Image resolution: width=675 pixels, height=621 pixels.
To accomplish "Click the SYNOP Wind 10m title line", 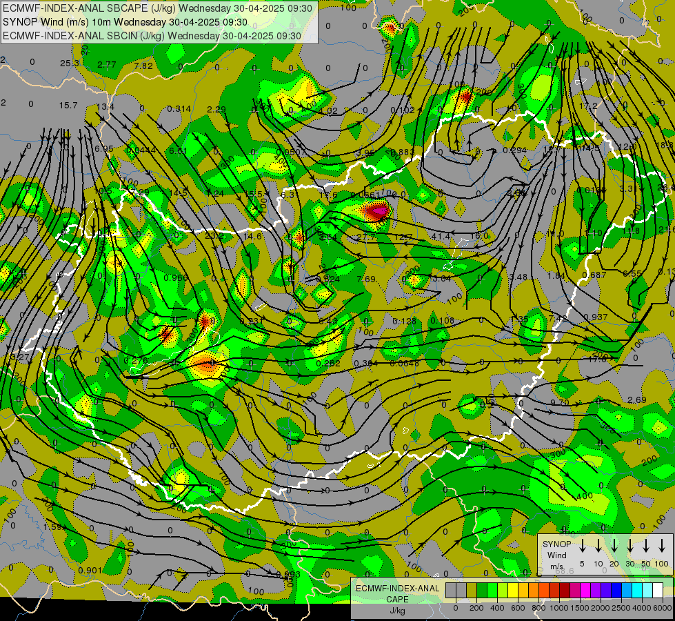I will 125,22.
